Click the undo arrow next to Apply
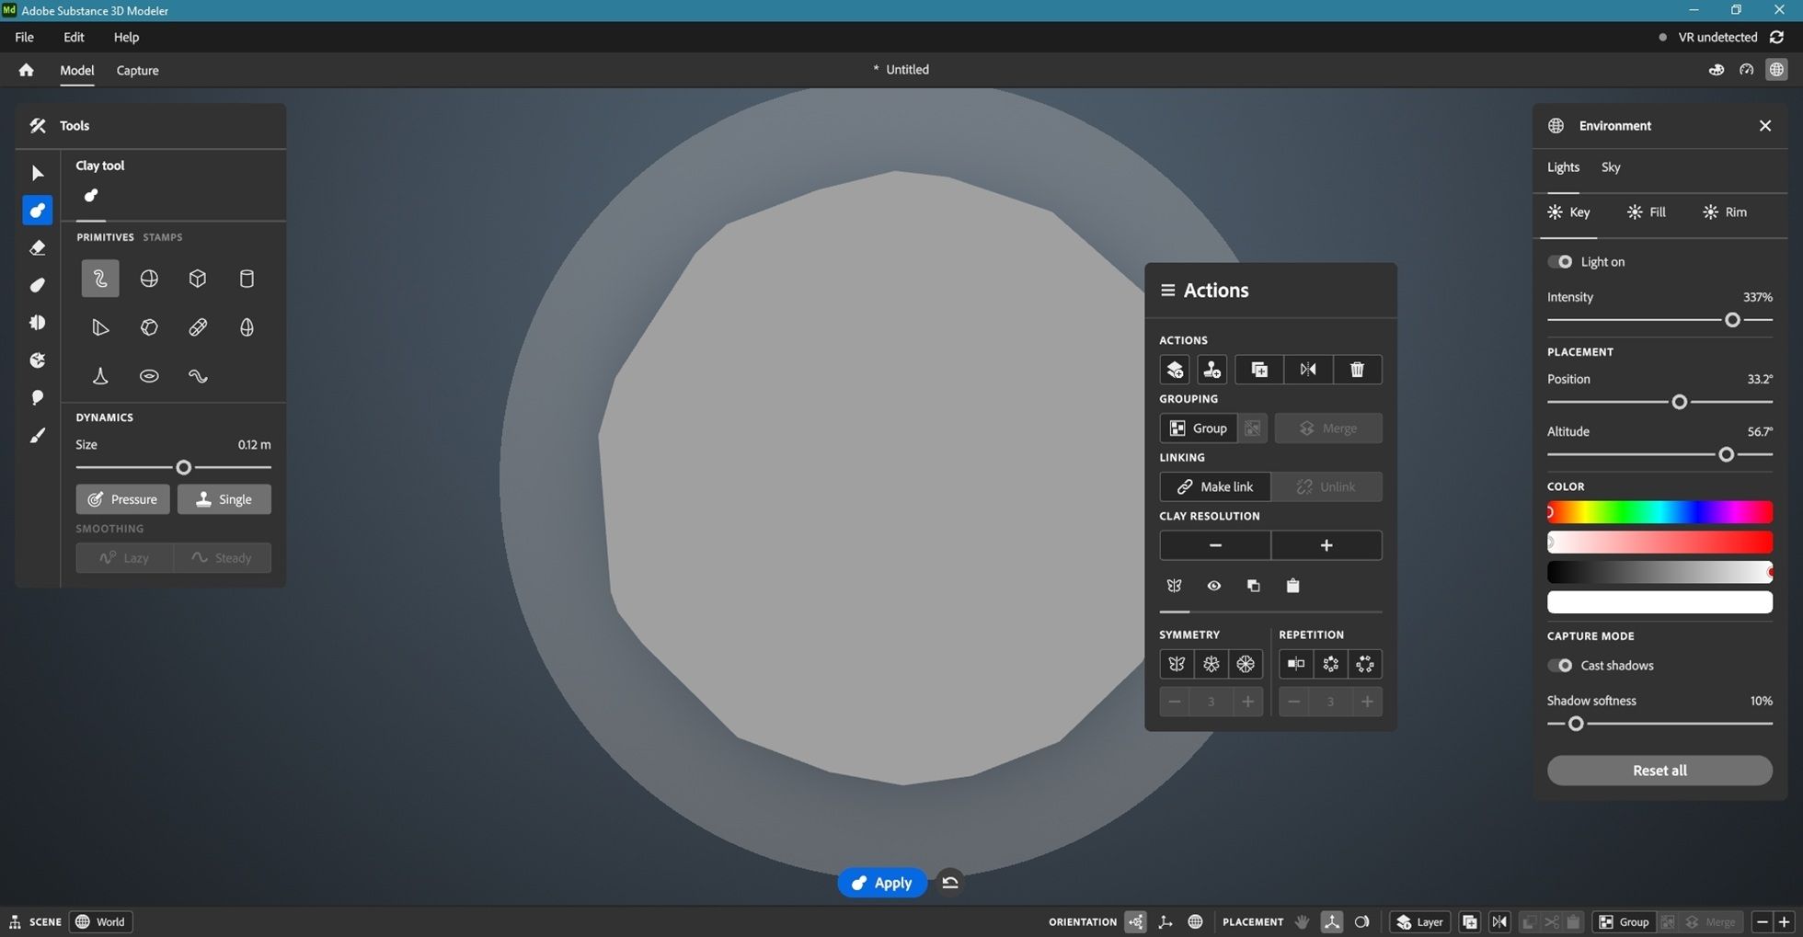Viewport: 1803px width, 937px height. tap(950, 883)
